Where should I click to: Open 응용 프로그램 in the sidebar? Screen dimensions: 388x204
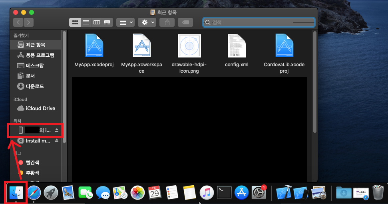pos(36,55)
